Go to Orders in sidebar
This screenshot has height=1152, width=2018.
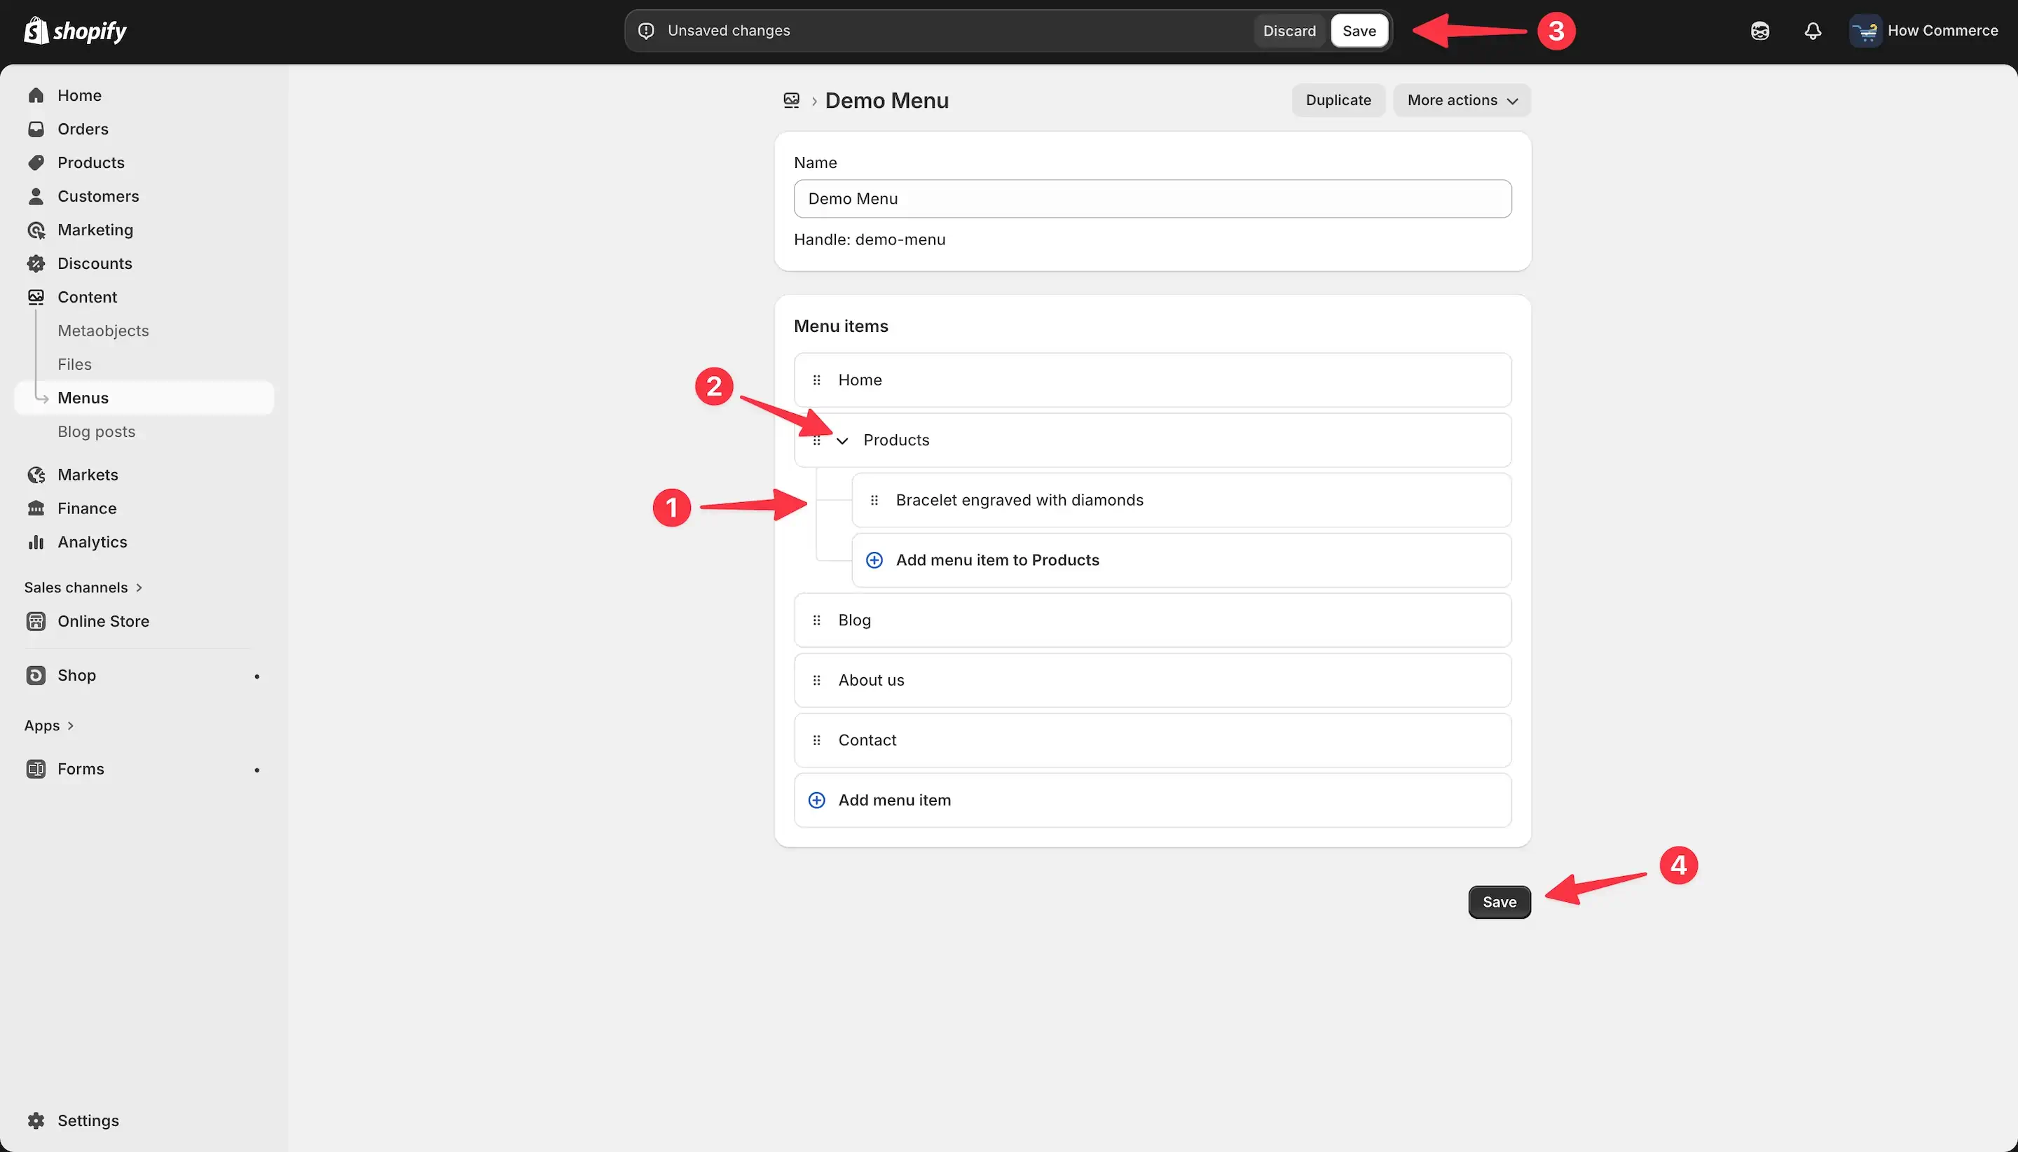click(x=83, y=129)
